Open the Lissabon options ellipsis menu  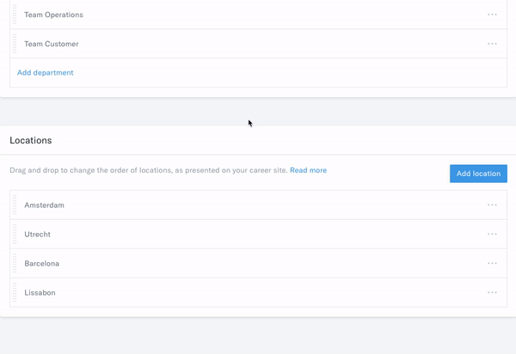pos(492,292)
